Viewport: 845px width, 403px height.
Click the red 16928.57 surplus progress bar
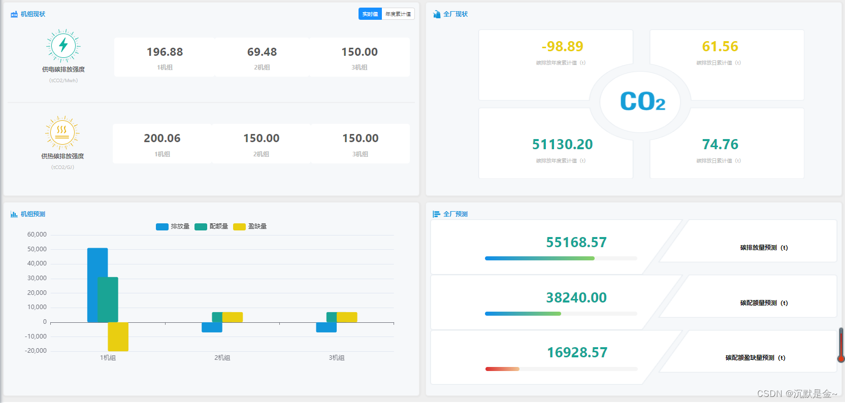561,369
